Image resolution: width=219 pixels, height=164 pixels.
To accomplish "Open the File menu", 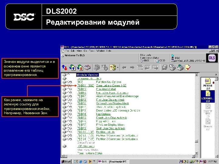I will pyautogui.click(x=67, y=51).
